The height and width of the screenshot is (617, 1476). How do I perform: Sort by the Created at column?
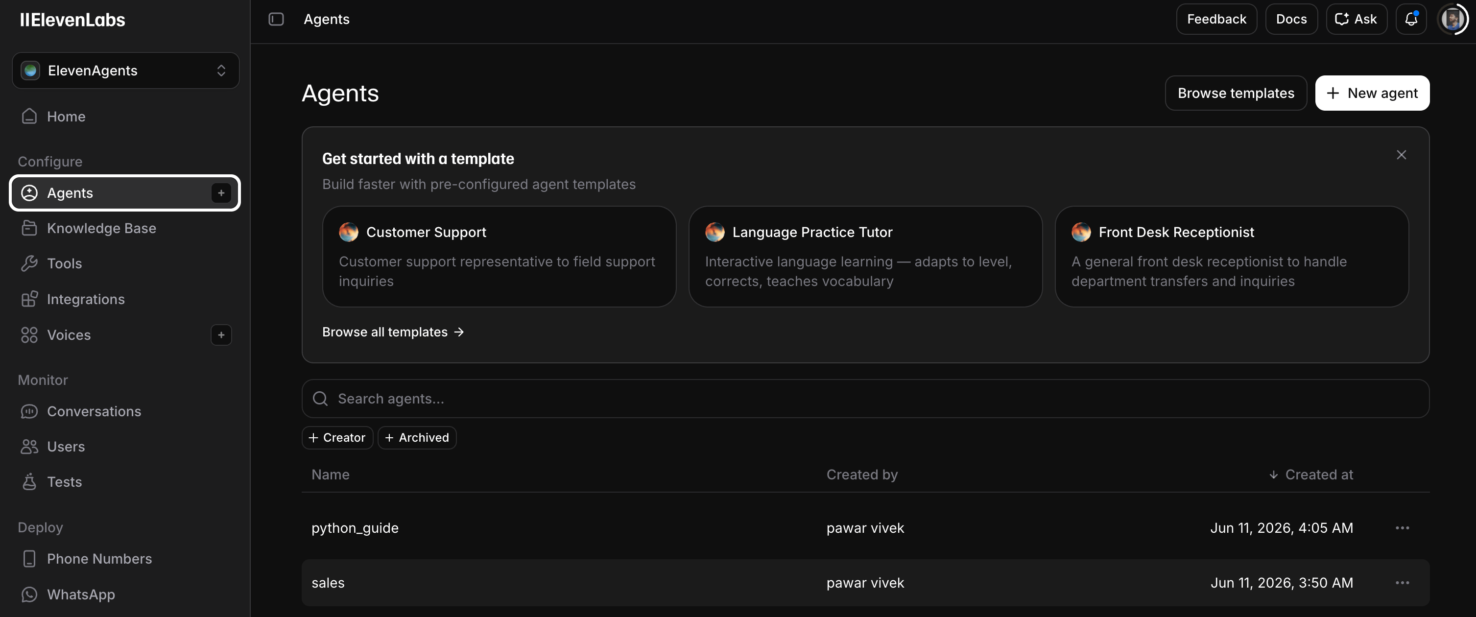[x=1310, y=475]
